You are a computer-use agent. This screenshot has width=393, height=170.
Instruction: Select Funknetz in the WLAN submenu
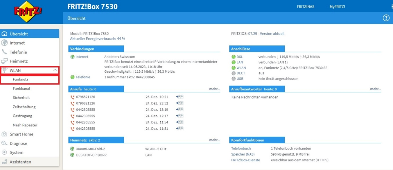20,79
